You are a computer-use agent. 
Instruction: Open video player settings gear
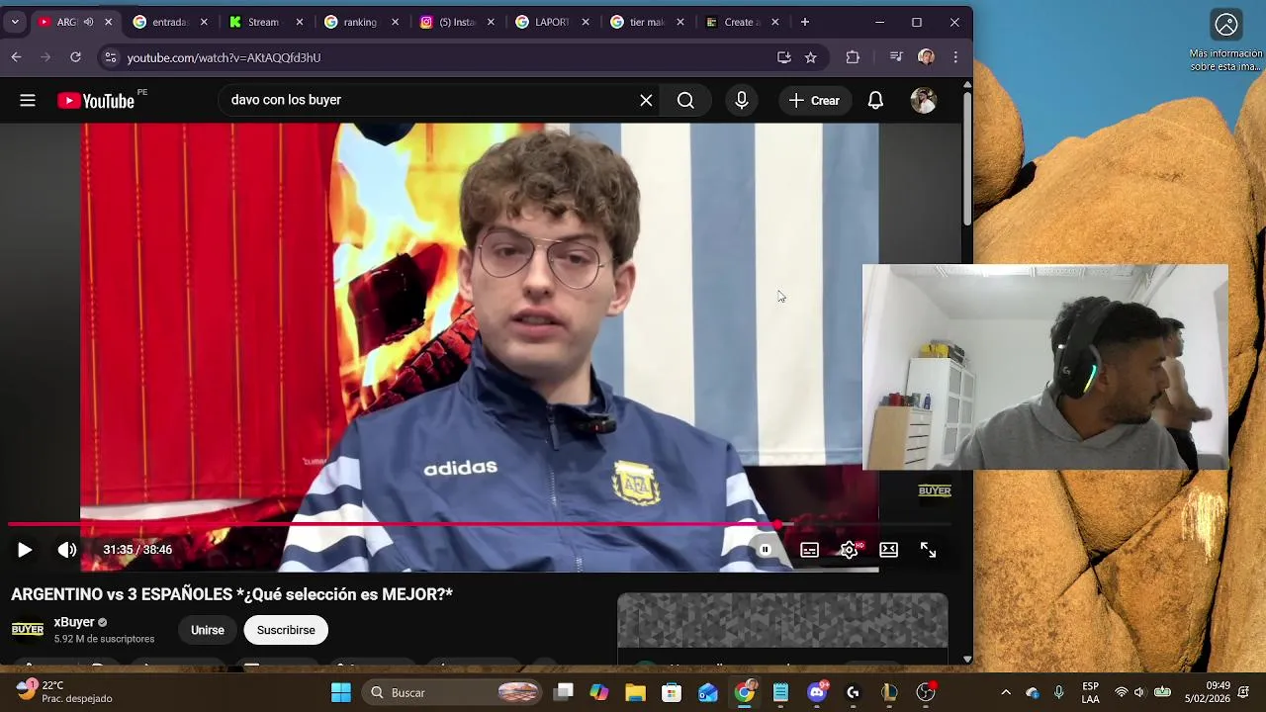coord(850,550)
